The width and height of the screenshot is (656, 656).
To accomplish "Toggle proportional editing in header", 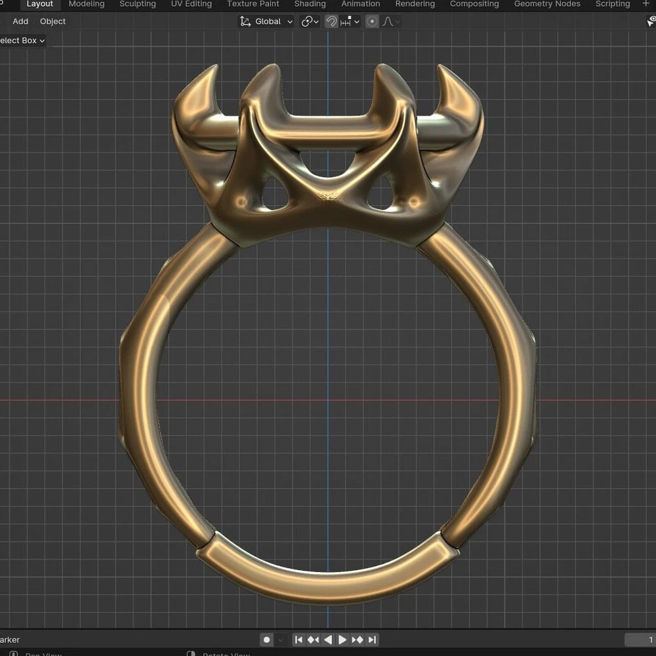I will (373, 22).
